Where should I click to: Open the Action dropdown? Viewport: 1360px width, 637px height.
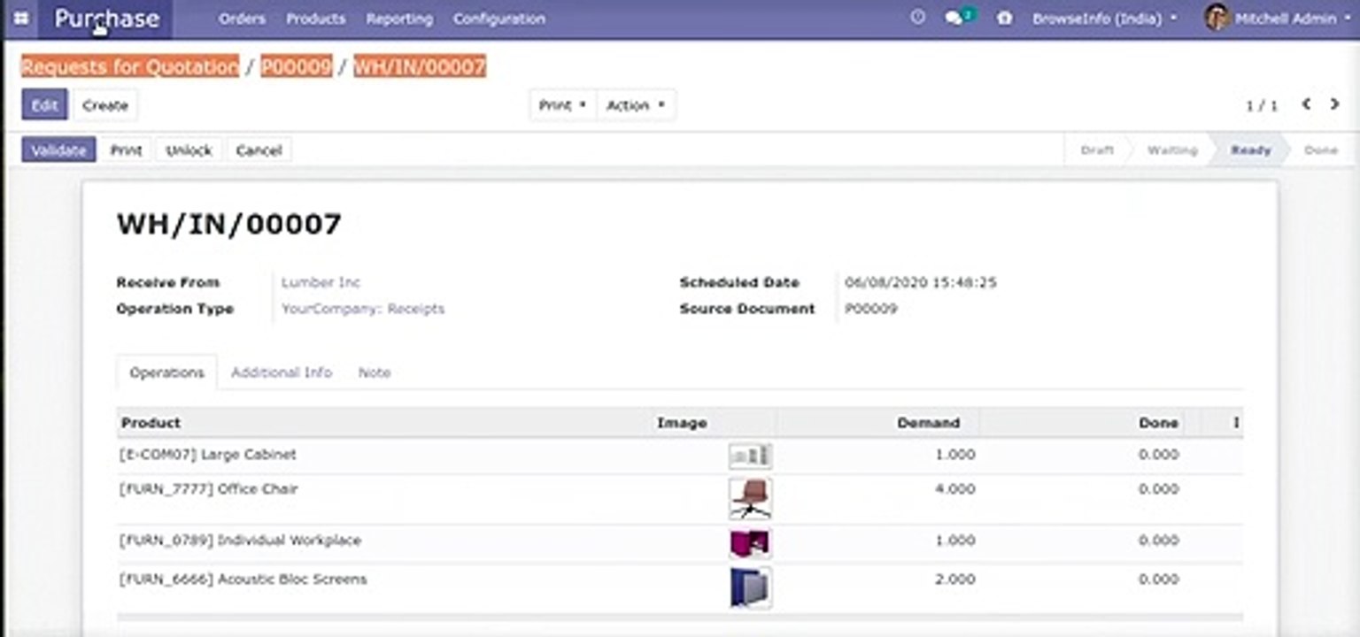636,105
